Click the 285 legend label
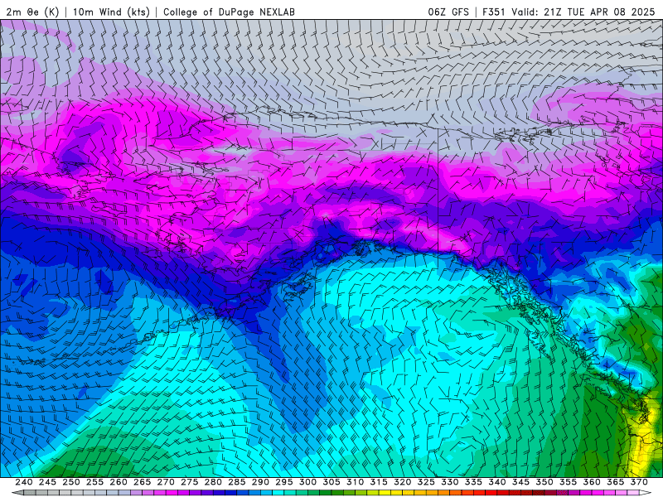663x497 pixels. [237, 482]
